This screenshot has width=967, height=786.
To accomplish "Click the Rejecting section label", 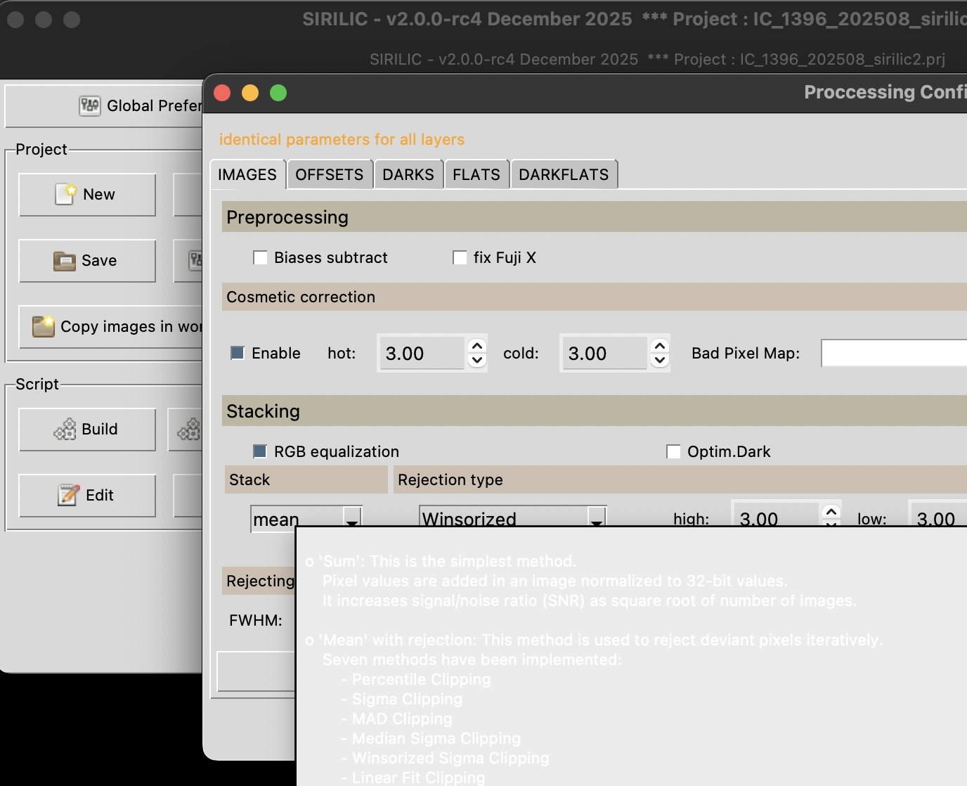I will click(260, 581).
